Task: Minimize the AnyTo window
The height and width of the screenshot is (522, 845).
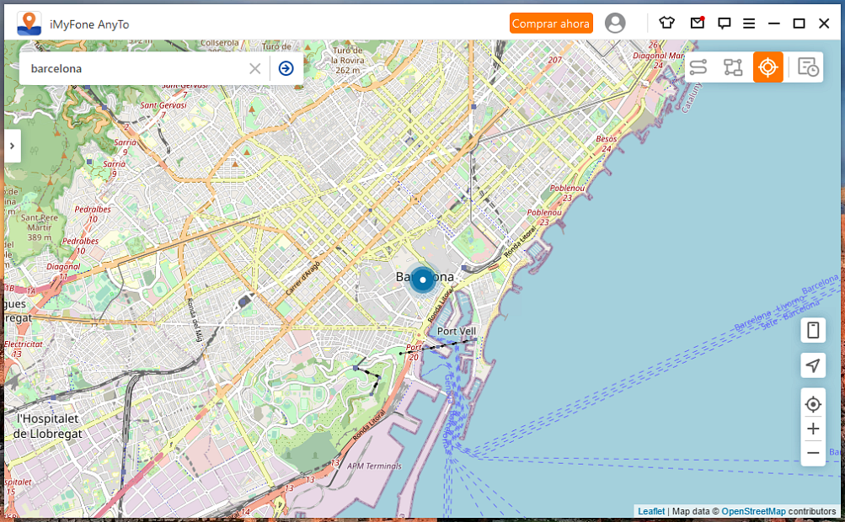Action: [x=774, y=24]
